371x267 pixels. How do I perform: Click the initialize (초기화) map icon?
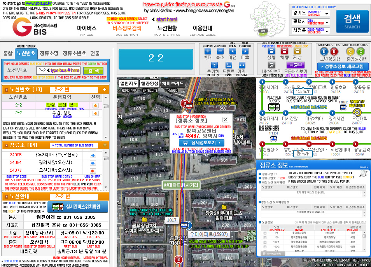point(213,65)
